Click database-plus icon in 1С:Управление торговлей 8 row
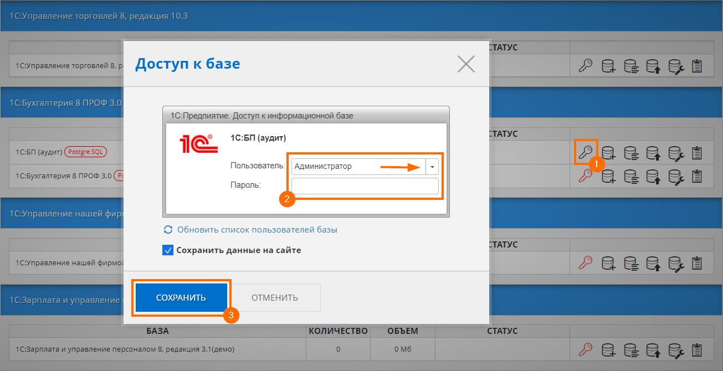This screenshot has width=723, height=371. (x=608, y=66)
